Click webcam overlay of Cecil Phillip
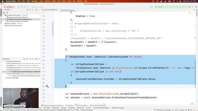 (21, 98)
